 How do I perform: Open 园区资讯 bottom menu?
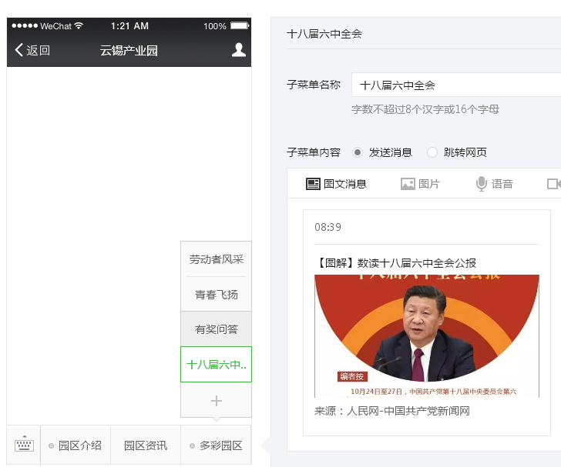[146, 445]
